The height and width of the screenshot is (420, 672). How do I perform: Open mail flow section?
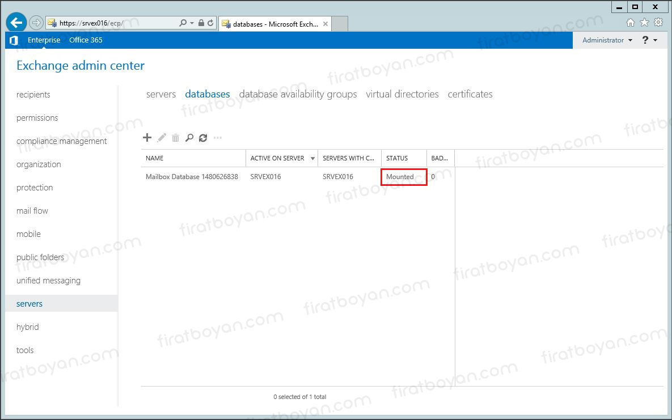[32, 210]
